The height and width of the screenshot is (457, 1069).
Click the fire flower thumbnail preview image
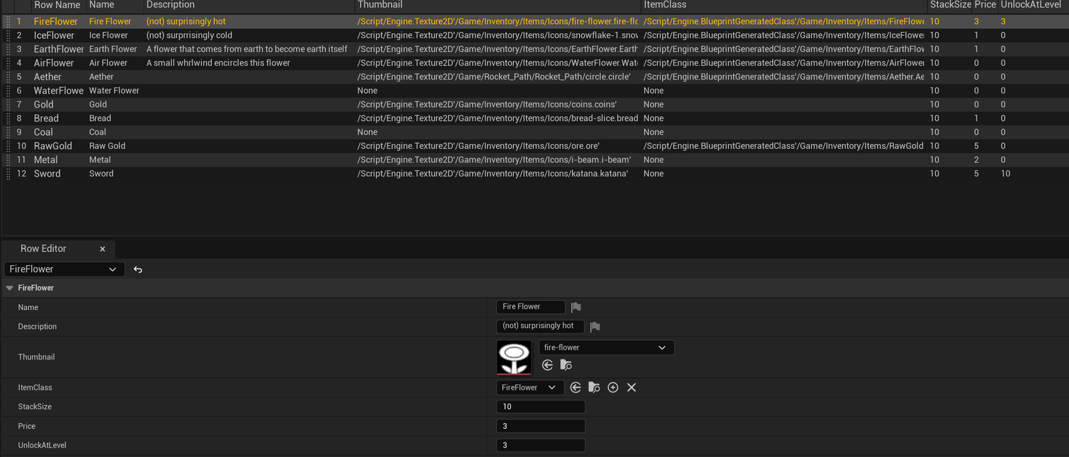click(514, 357)
